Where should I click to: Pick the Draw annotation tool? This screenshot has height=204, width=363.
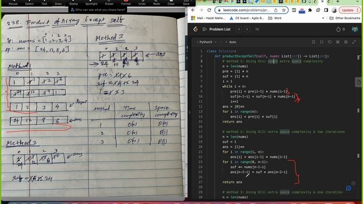tap(58, 2)
